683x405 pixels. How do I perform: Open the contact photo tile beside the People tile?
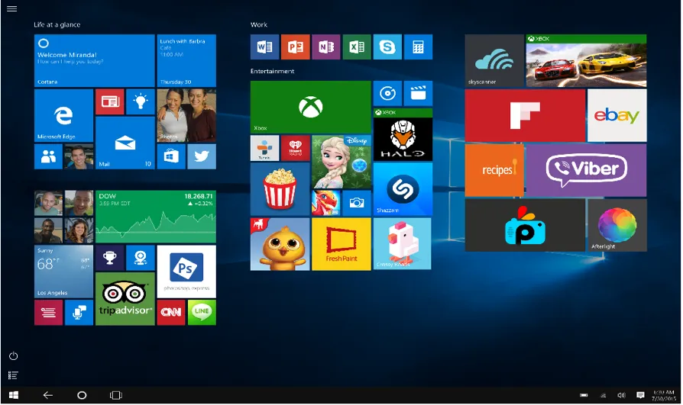tap(79, 156)
